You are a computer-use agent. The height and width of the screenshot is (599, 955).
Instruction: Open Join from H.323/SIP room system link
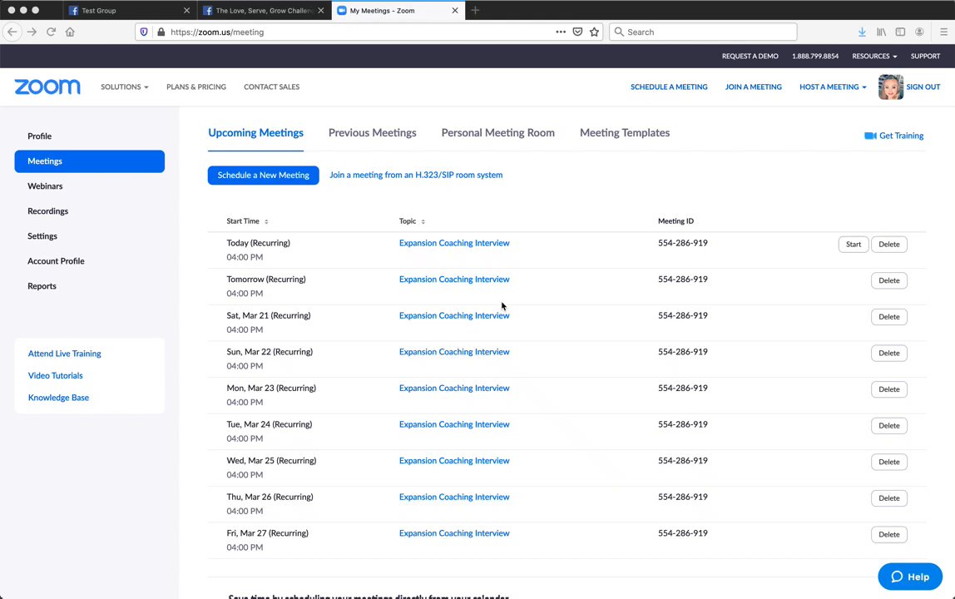click(416, 175)
